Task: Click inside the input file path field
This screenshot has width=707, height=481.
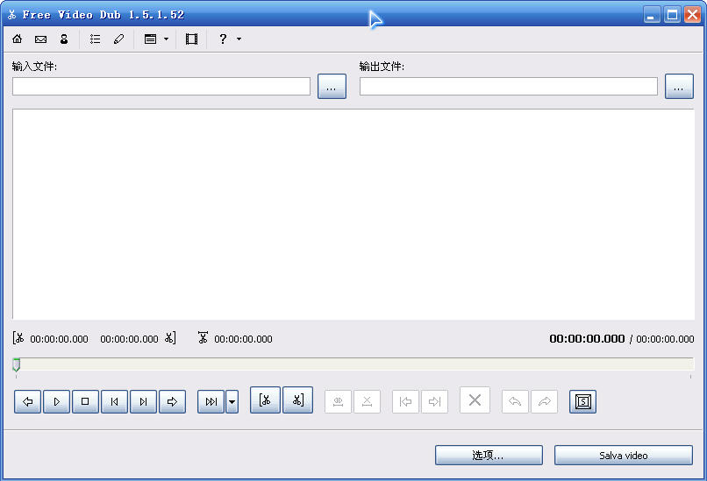Action: click(161, 86)
